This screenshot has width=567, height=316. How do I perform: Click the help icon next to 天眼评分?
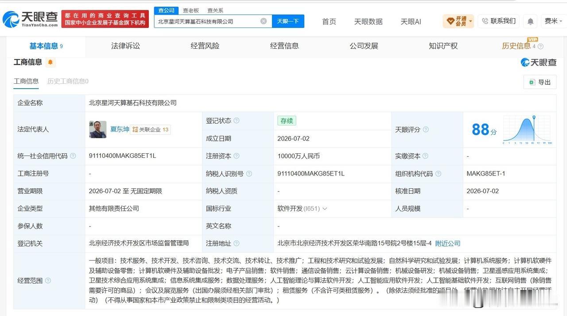click(x=426, y=129)
